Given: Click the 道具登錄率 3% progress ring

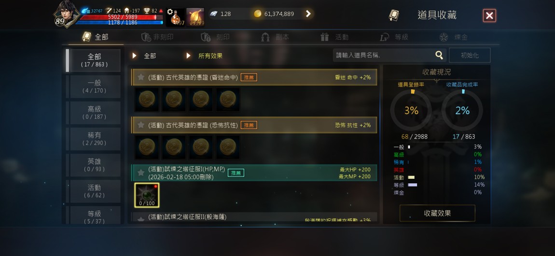Looking at the screenshot, I should [411, 110].
